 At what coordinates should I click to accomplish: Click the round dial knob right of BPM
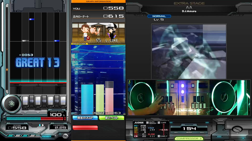tap(237, 129)
